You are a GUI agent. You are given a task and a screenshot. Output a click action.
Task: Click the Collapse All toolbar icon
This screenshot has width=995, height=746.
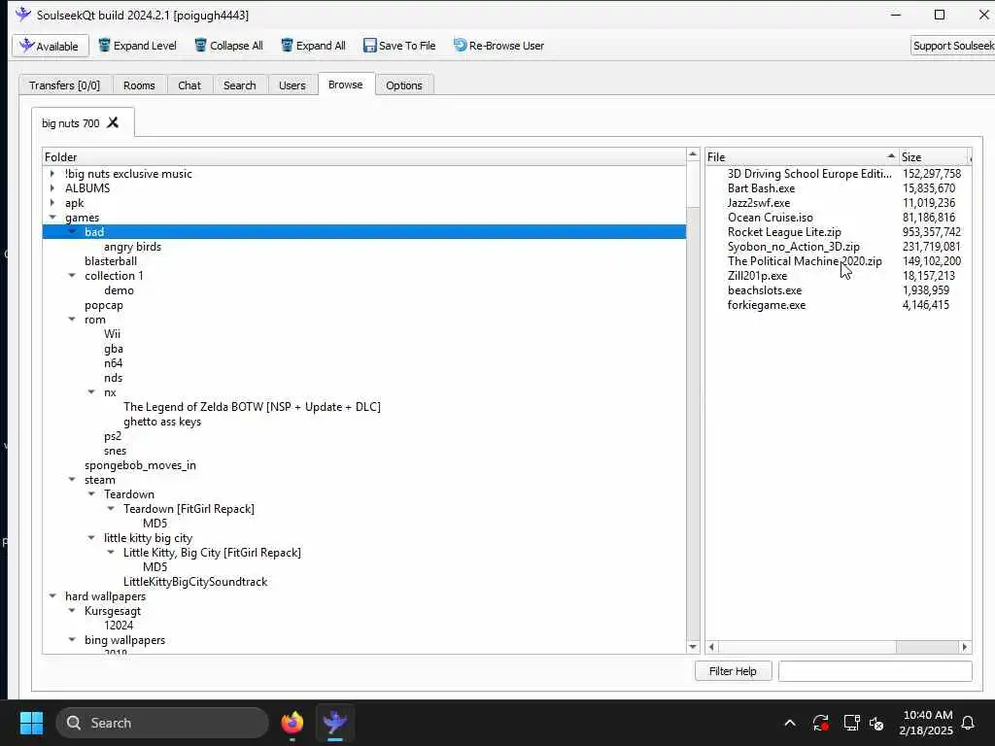pos(200,45)
